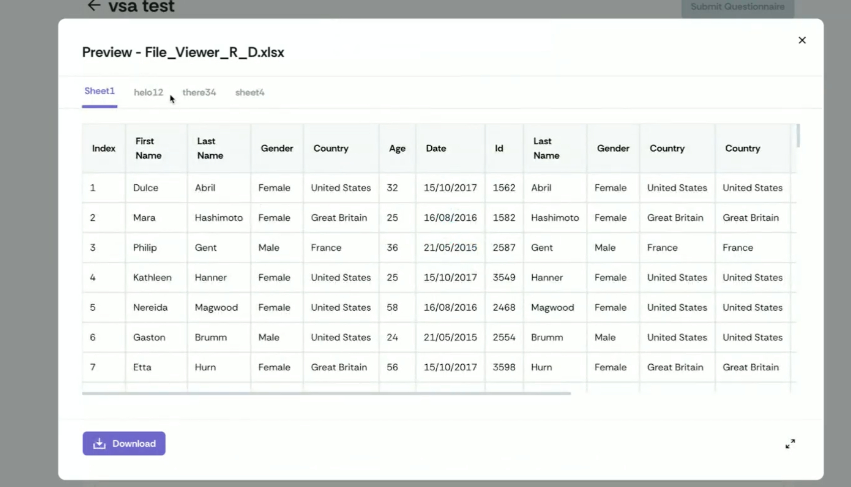Click the Date cell in Philip's row
The image size is (851, 487).
click(450, 248)
